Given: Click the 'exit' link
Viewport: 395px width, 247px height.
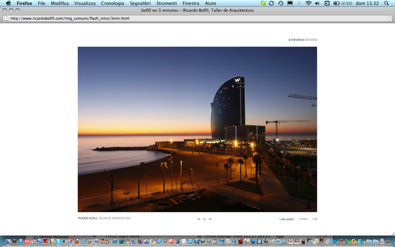Looking at the screenshot, I should [x=315, y=219].
